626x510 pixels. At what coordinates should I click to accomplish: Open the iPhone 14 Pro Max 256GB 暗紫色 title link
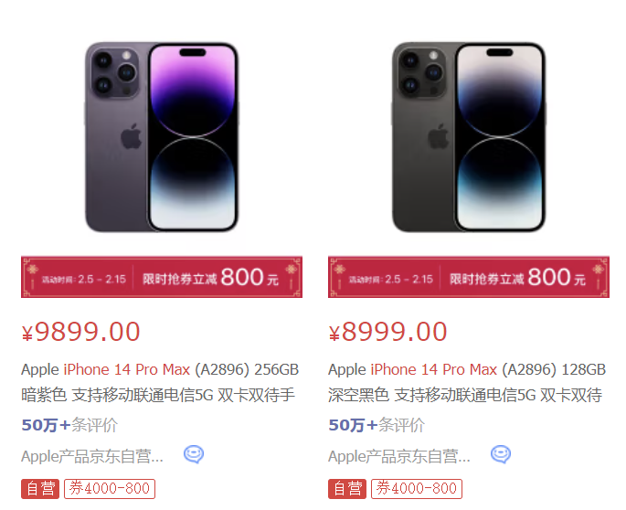(160, 382)
